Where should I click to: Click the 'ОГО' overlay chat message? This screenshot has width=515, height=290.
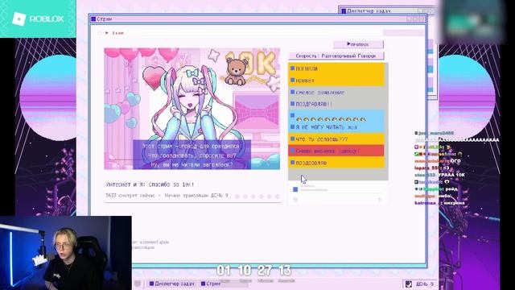pyautogui.click(x=456, y=161)
